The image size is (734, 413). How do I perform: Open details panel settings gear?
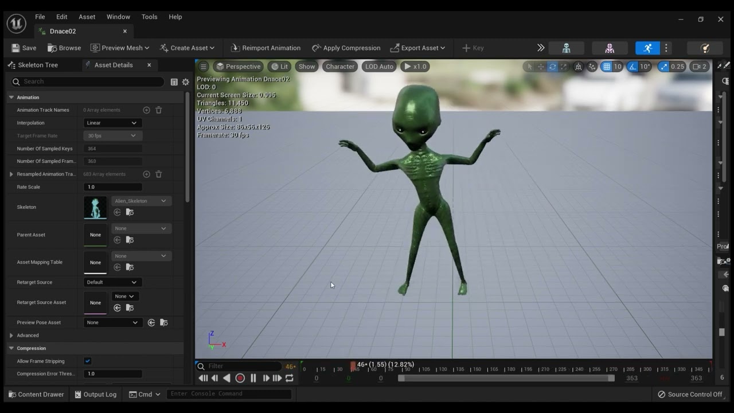tap(186, 82)
